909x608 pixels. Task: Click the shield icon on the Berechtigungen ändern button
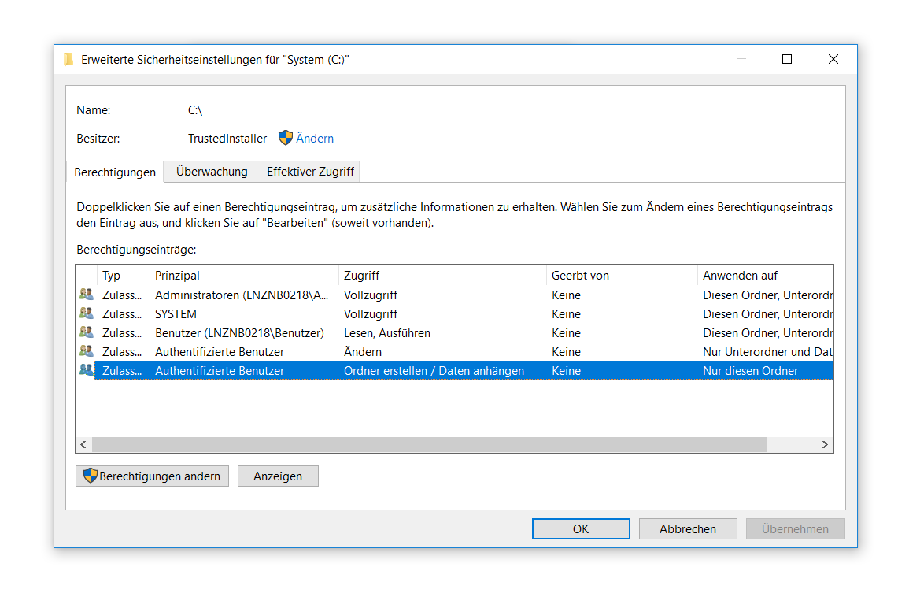tap(91, 476)
